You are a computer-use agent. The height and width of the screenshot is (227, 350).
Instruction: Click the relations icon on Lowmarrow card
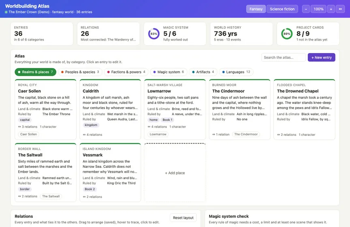[x=149, y=127]
